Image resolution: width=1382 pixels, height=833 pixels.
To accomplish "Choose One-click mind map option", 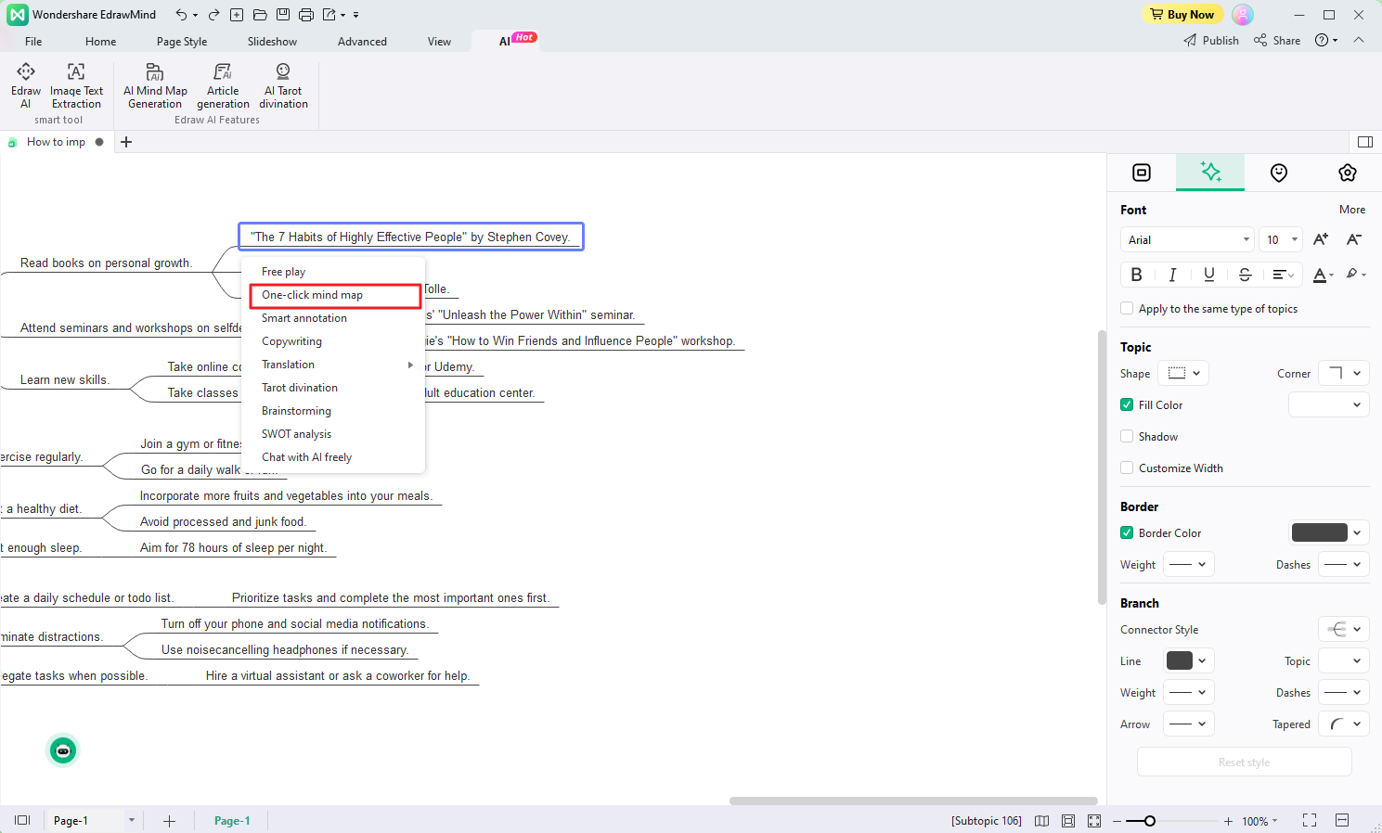I will click(x=335, y=295).
